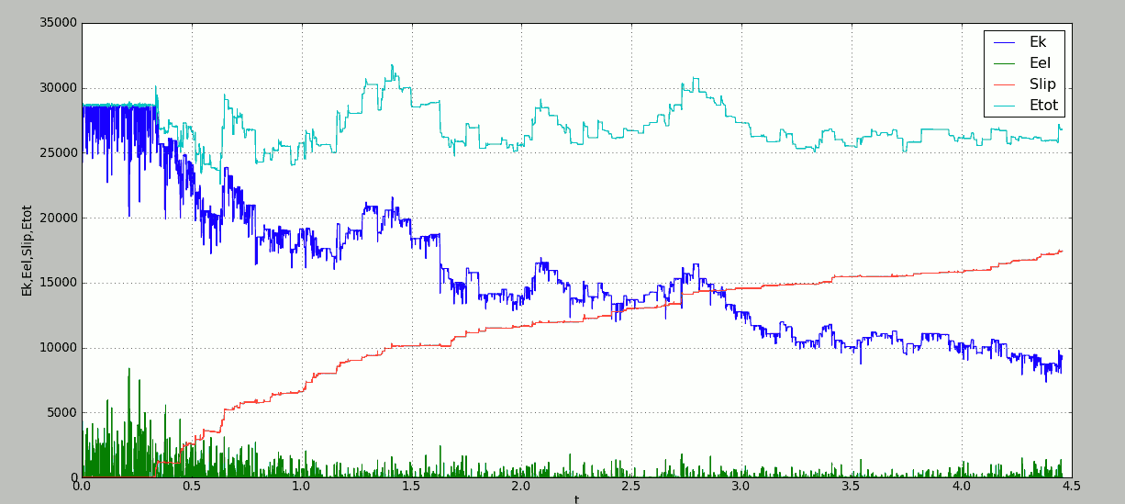
Task: Click the y-axis tick 5000
Action: (61, 412)
